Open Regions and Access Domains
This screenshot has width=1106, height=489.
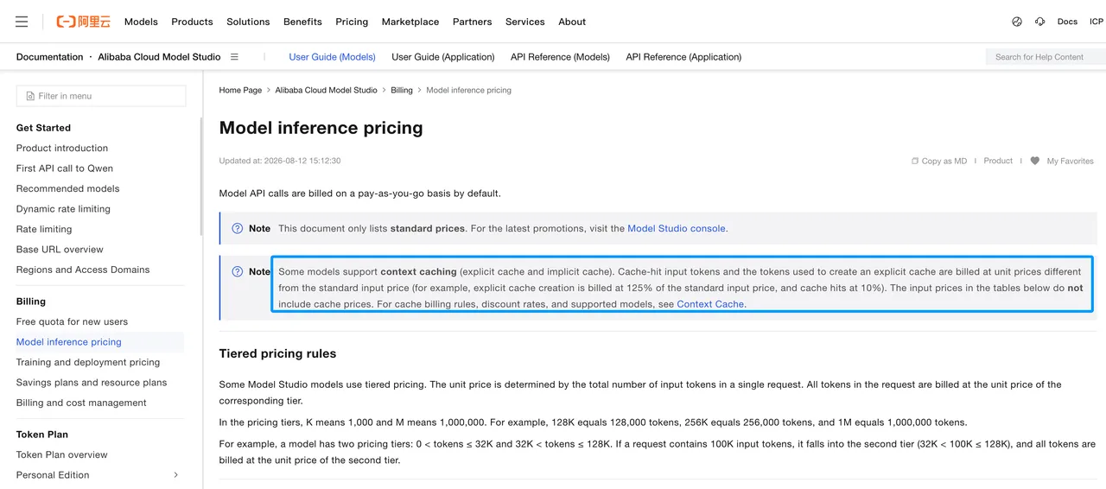(83, 270)
